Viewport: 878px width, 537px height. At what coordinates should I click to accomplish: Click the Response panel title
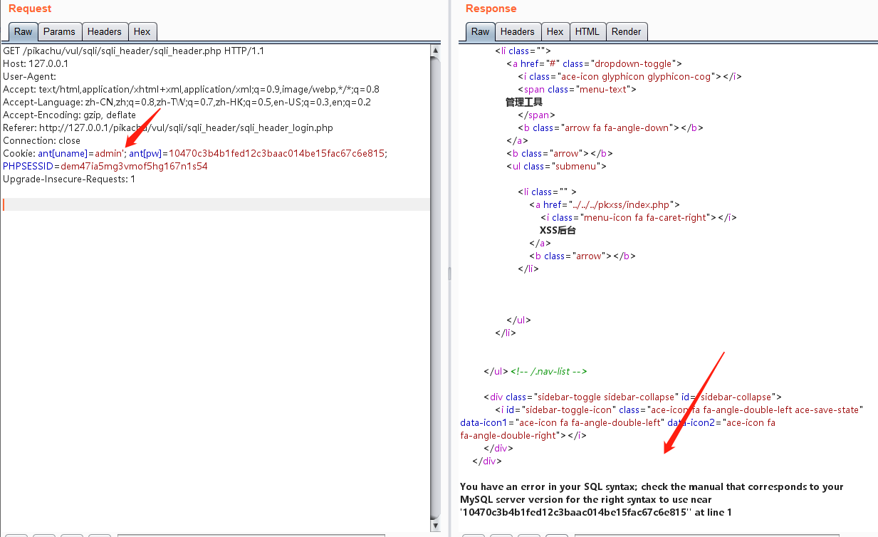pyautogui.click(x=491, y=9)
